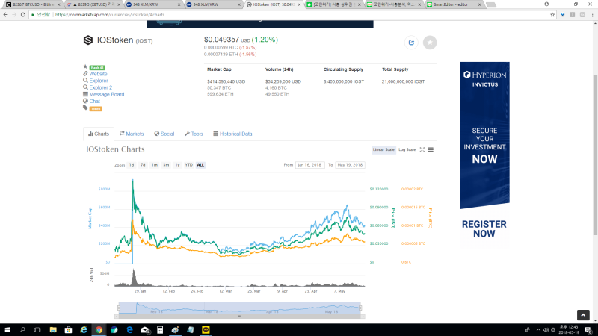
Task: Click the page vertical scrollbar
Action: [595, 155]
